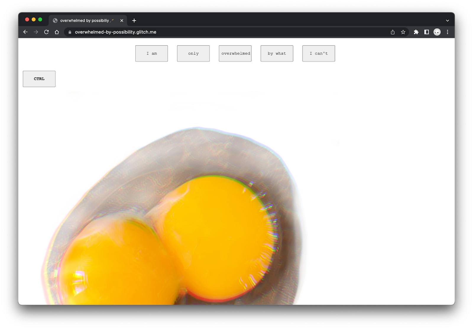Viewport: 473px width, 329px height.
Task: Maximize the window with green button
Action: (40, 19)
